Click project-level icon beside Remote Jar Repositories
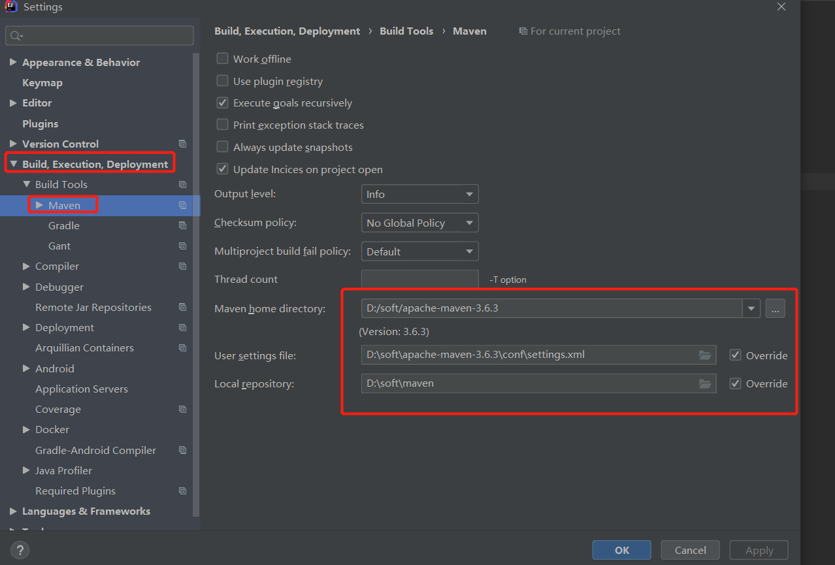This screenshot has width=835, height=565. point(182,307)
